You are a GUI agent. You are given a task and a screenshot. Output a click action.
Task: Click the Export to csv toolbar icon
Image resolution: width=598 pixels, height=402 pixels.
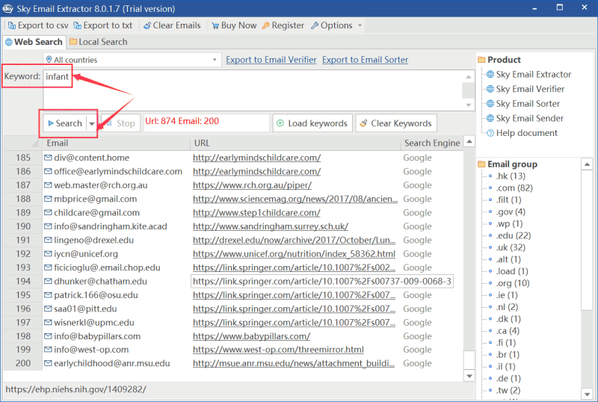click(x=11, y=25)
